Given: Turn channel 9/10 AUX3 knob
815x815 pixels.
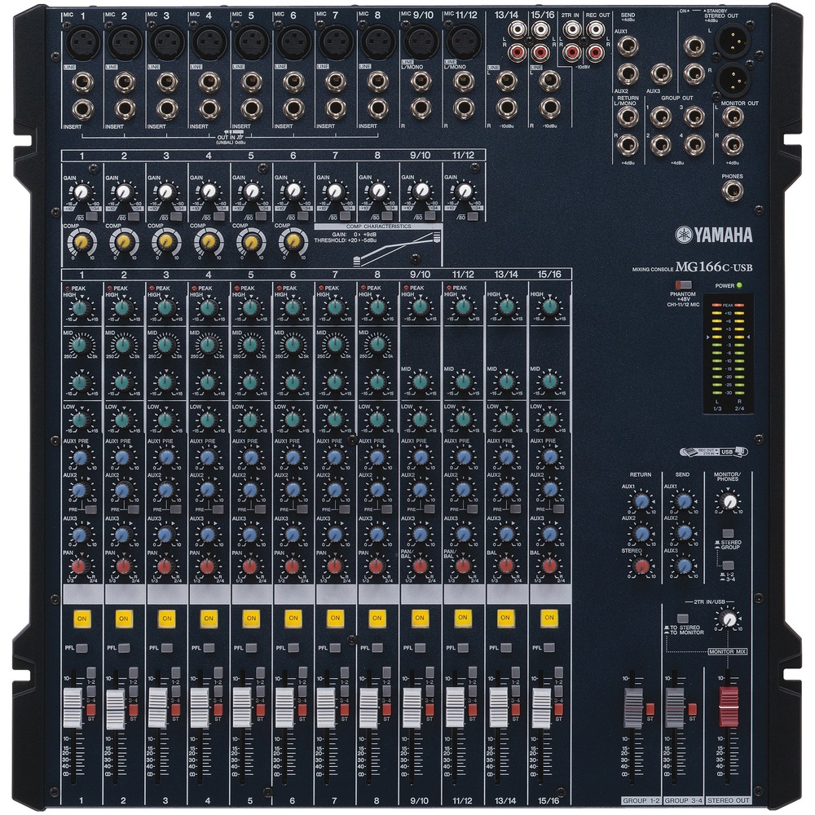Looking at the screenshot, I should (x=420, y=534).
